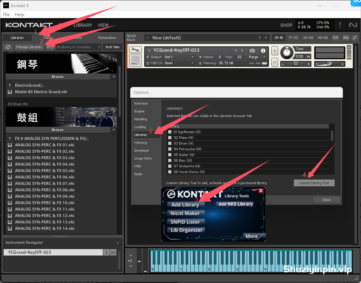Toggle the AUX sends panel in the rack header
The height and width of the screenshot is (283, 361).
[346, 37]
